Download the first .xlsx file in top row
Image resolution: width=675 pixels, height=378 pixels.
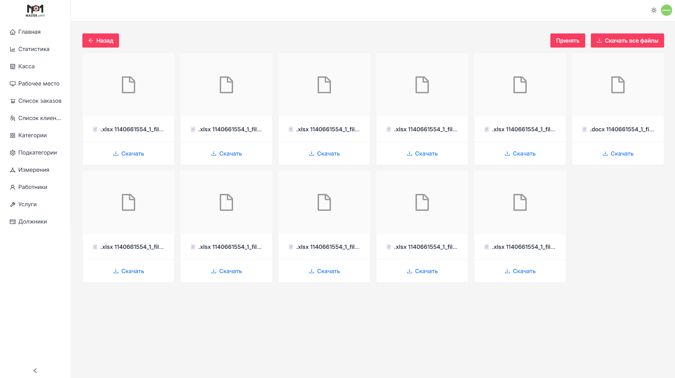(129, 153)
